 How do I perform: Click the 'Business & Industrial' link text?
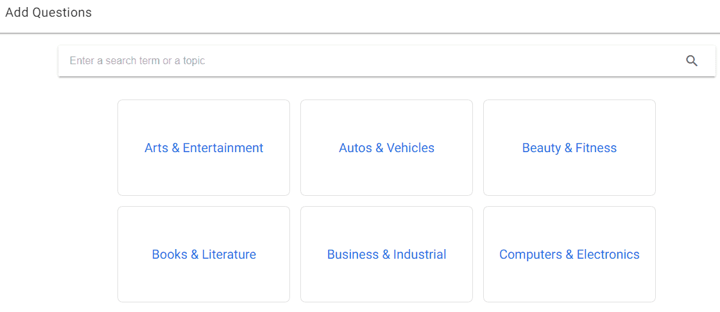point(387,255)
